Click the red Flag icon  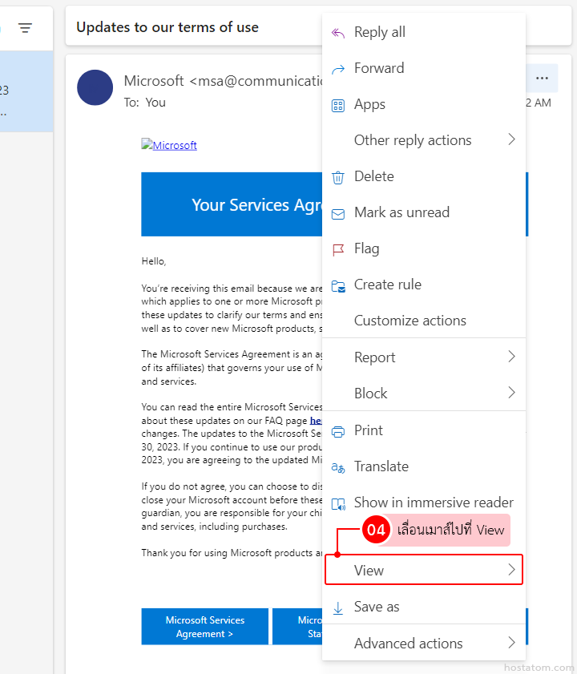tap(338, 249)
